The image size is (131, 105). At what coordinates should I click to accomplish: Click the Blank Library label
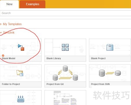pos(54,58)
